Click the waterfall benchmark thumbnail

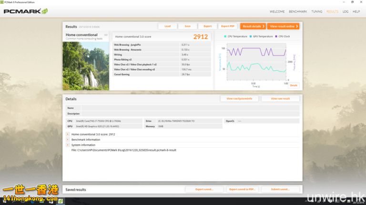[86, 66]
